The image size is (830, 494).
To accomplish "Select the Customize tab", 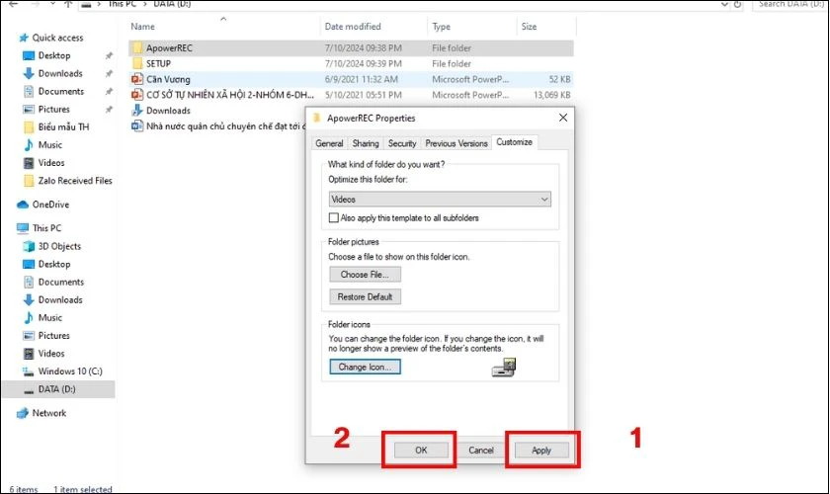I will coord(515,142).
